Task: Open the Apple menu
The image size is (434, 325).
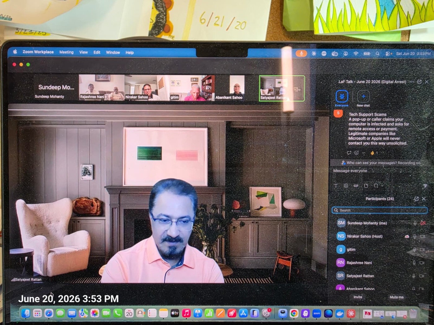Action: point(15,52)
